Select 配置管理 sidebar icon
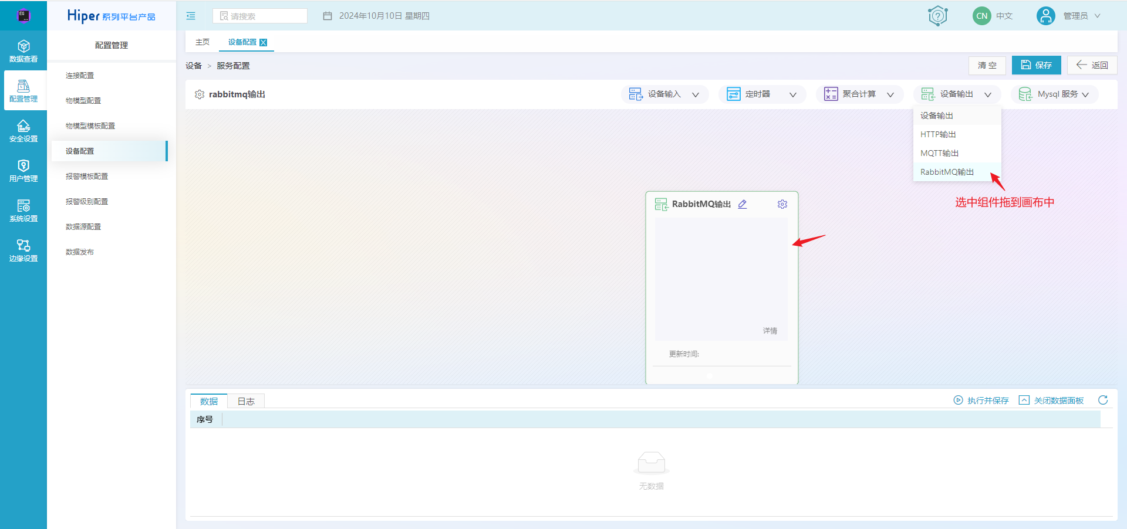Viewport: 1127px width, 529px height. pyautogui.click(x=23, y=91)
